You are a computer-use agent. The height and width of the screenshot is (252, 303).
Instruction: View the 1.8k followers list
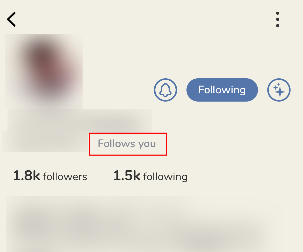(50, 176)
